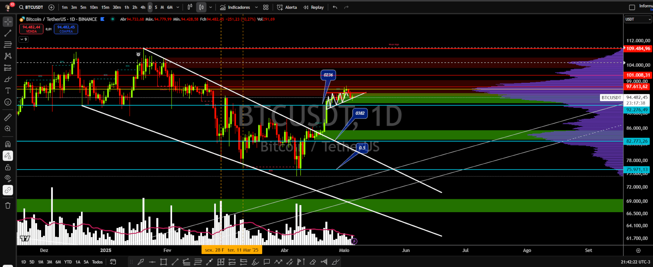Toggle hide all drawings eye icon
Viewport: 653px width, 267px height.
pyautogui.click(x=8, y=178)
